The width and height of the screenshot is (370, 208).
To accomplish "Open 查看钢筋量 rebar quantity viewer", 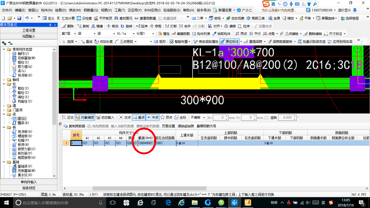I will [x=145, y=18].
